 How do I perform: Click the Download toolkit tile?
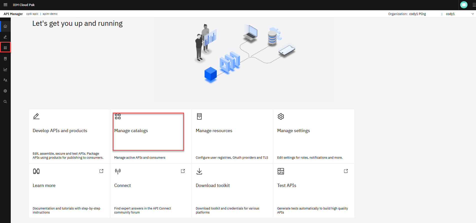point(232,191)
